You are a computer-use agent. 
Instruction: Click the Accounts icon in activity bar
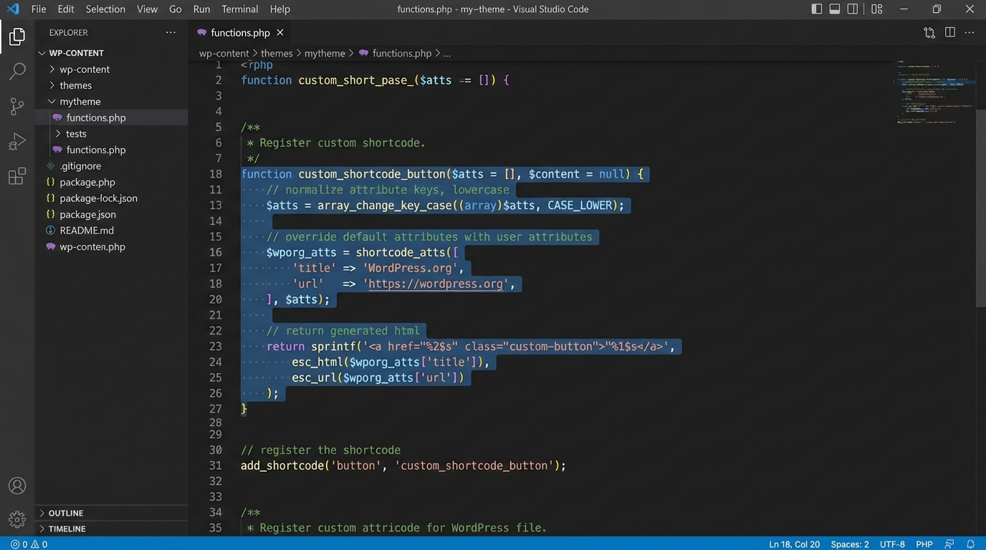[16, 485]
